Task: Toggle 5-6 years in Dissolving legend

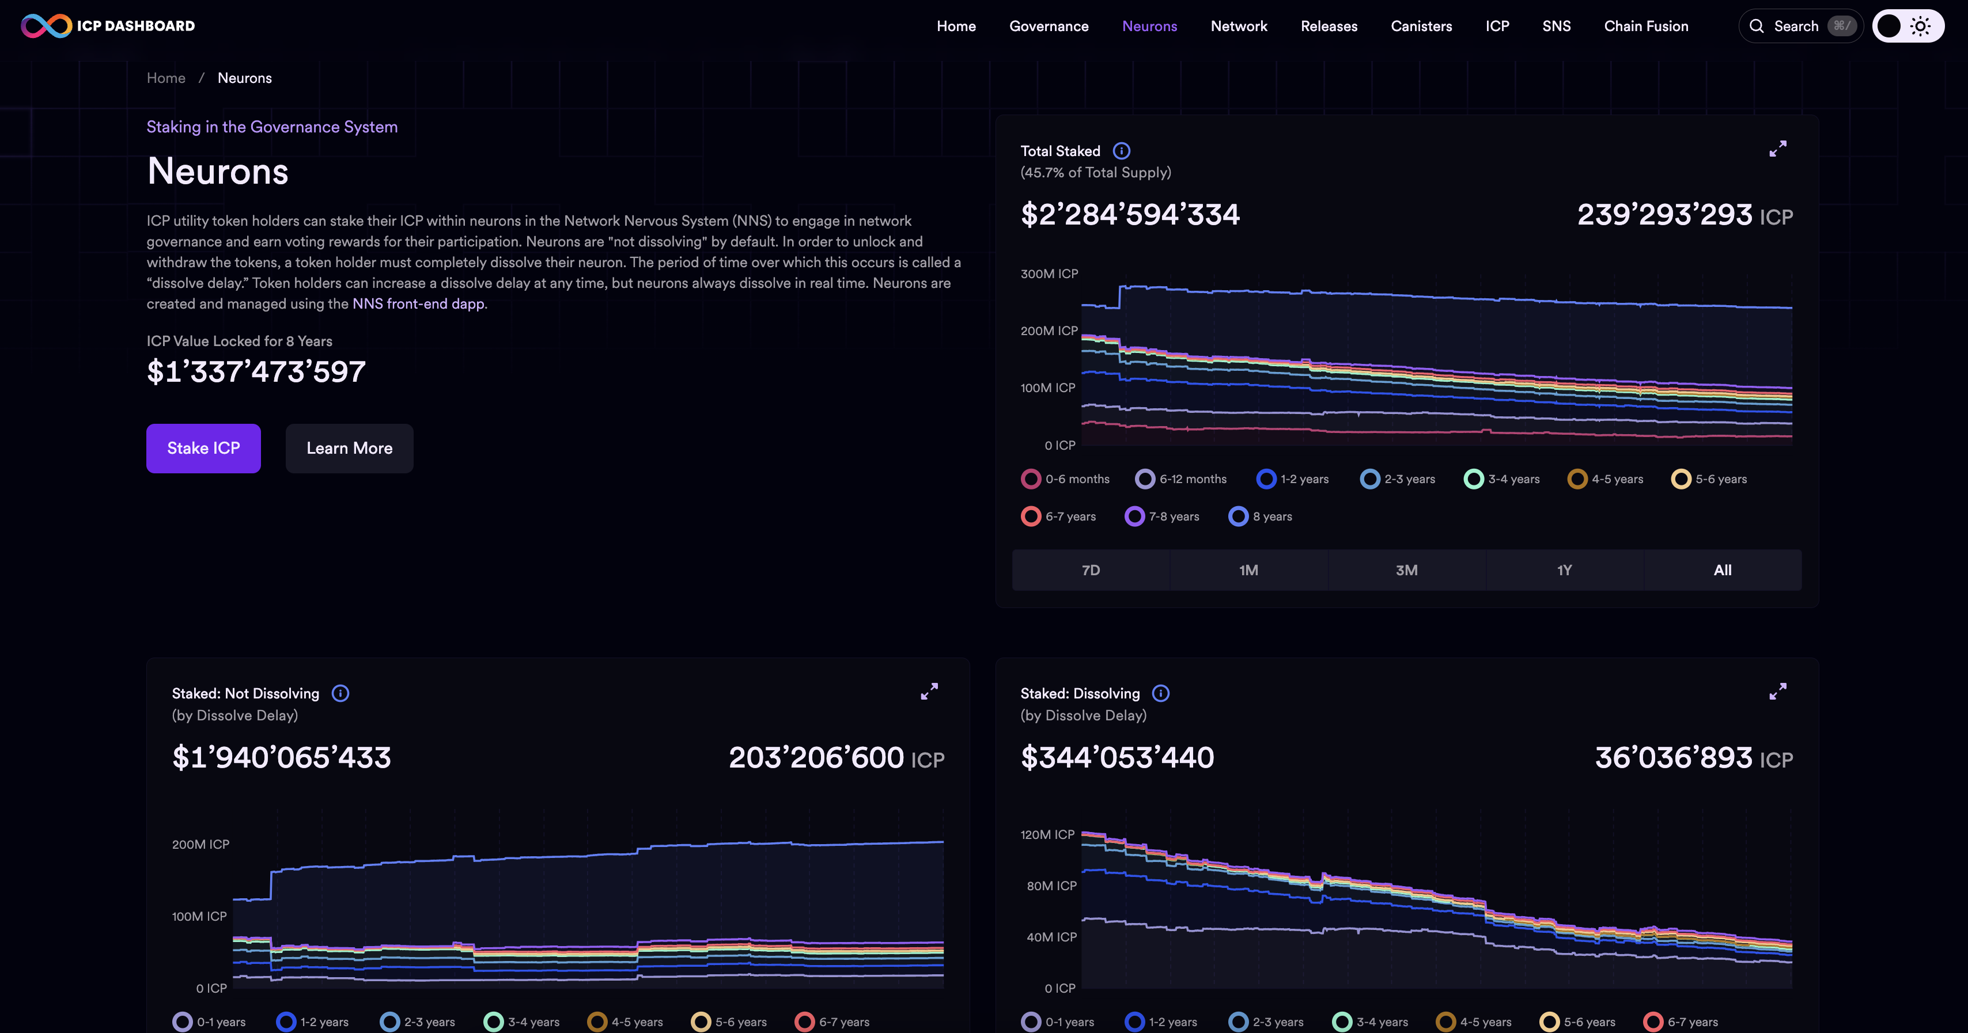Action: [1577, 1021]
